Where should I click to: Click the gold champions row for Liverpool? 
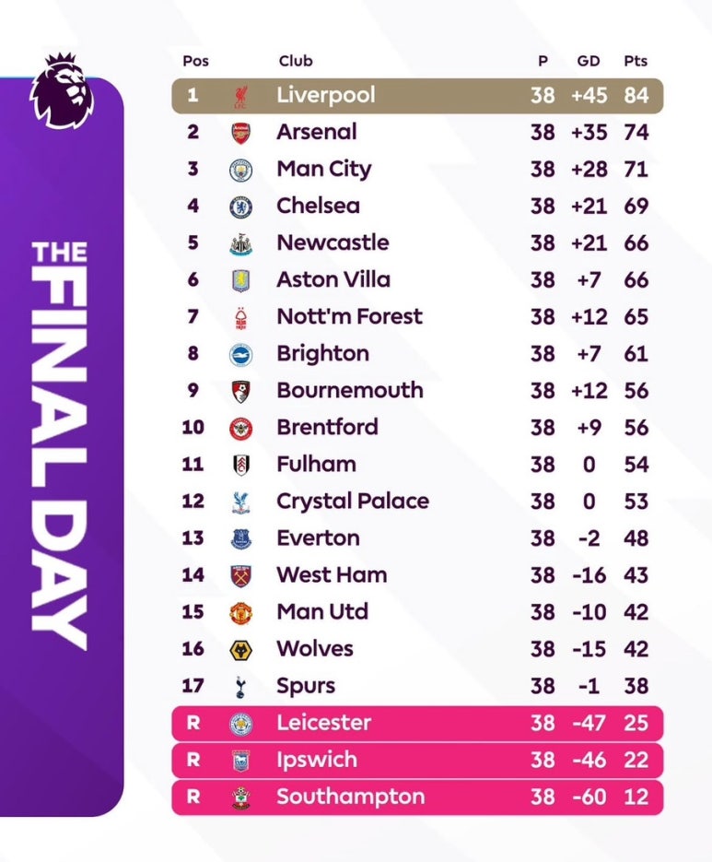coord(417,96)
